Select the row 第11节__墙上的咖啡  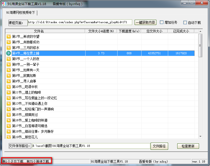[x=100, y=92]
